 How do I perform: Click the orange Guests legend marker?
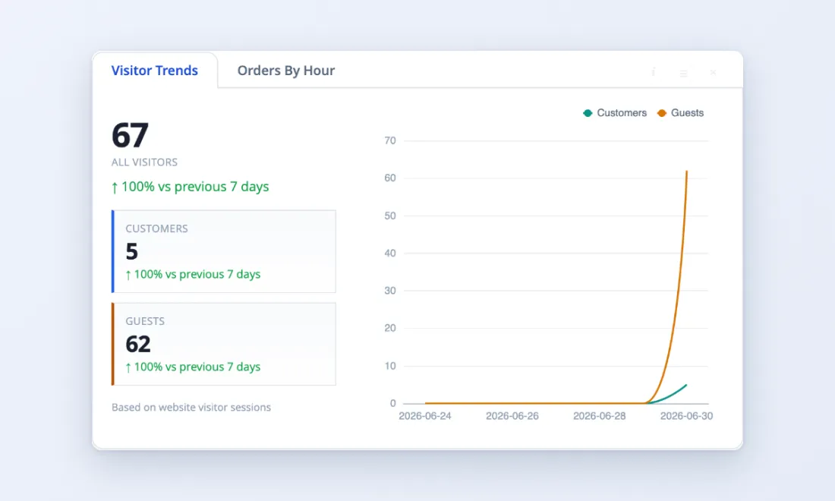pos(662,113)
